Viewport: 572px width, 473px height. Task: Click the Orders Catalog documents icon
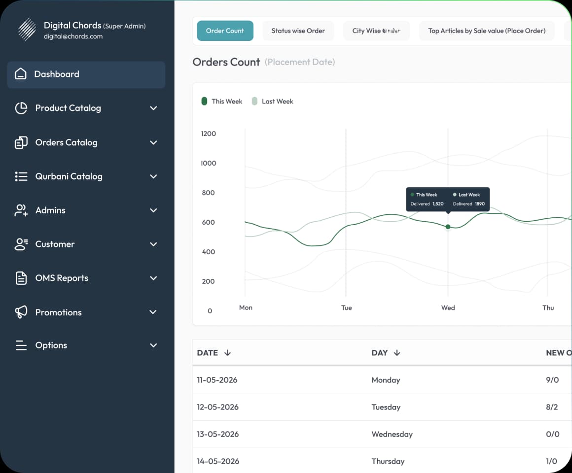(x=21, y=142)
